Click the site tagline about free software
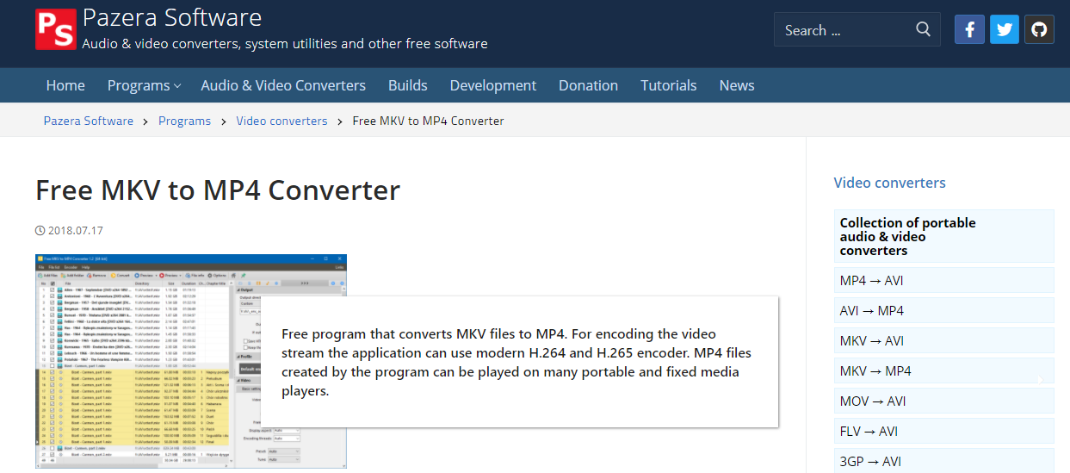Viewport: 1070px width, 473px height. pyautogui.click(x=285, y=43)
